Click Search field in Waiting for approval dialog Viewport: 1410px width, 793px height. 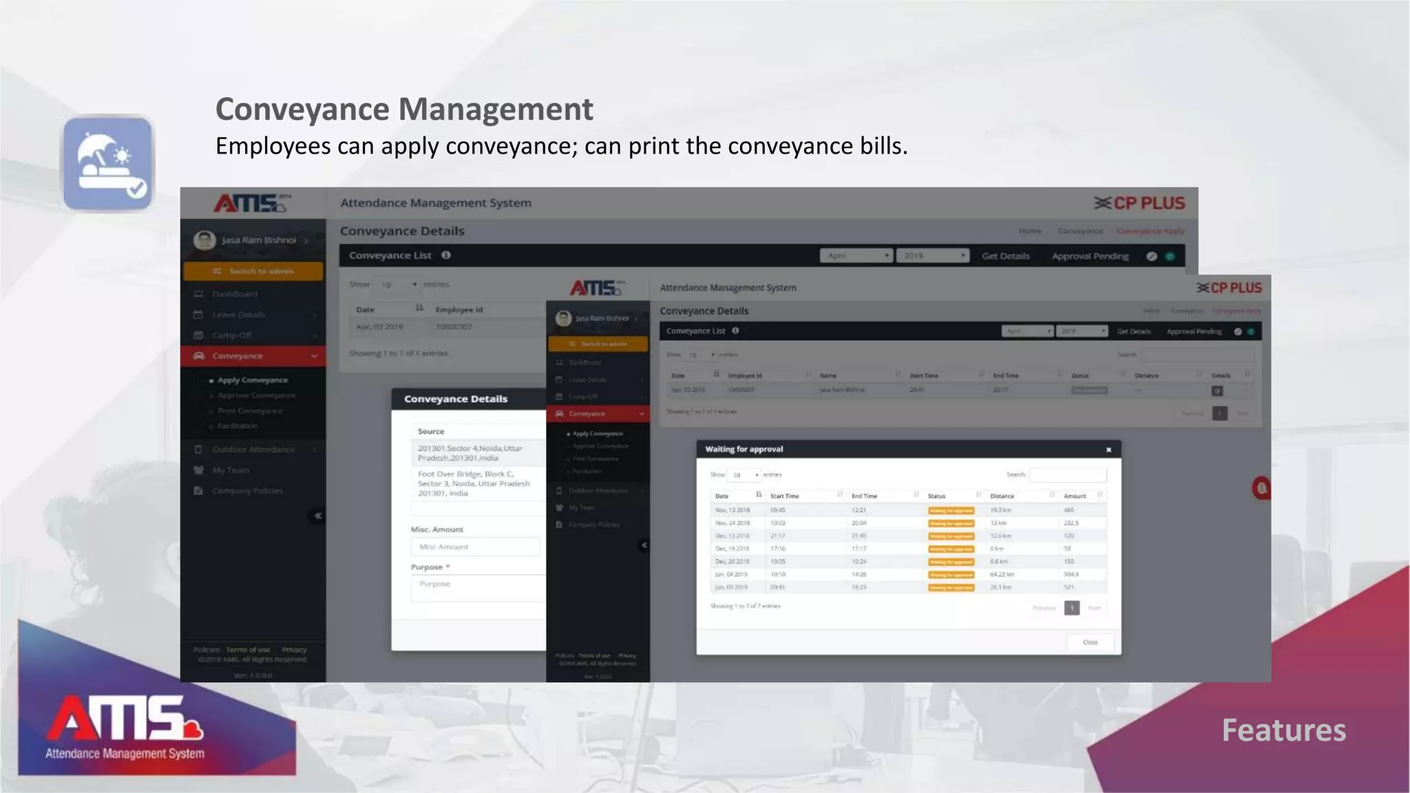coord(1068,475)
